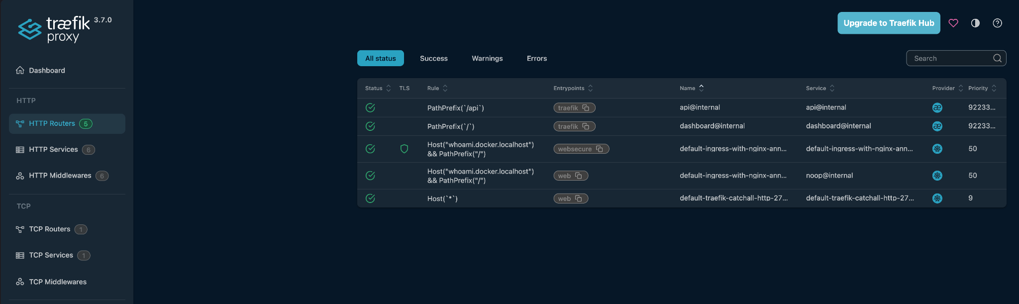Filter routers by Errors status

[x=537, y=58]
